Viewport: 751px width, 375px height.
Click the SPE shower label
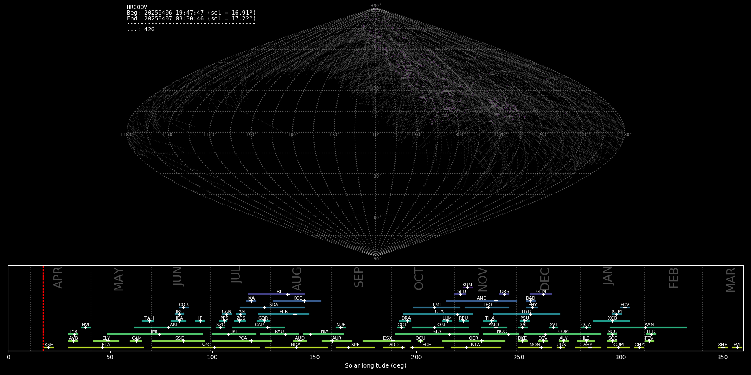(355, 345)
